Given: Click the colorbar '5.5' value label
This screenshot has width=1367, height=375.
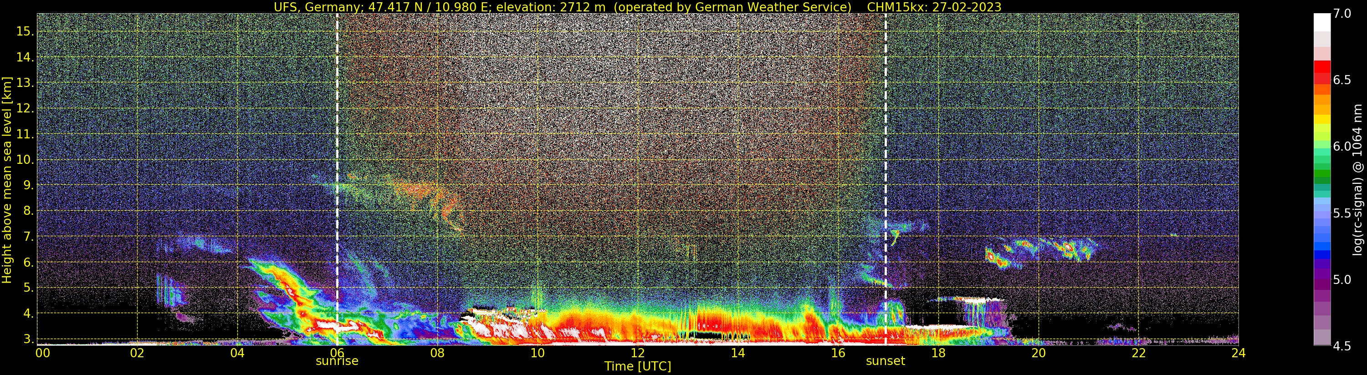Looking at the screenshot, I should click(1342, 213).
